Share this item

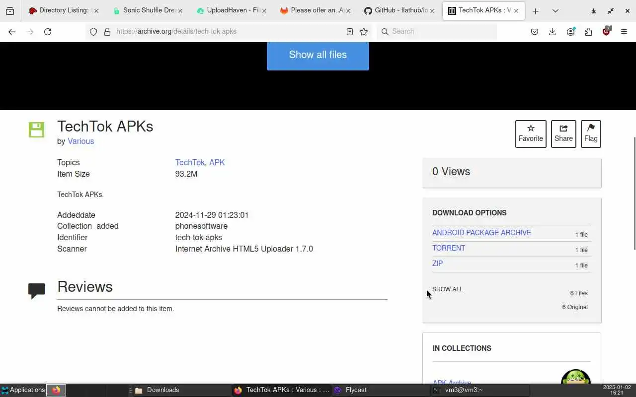point(563,134)
